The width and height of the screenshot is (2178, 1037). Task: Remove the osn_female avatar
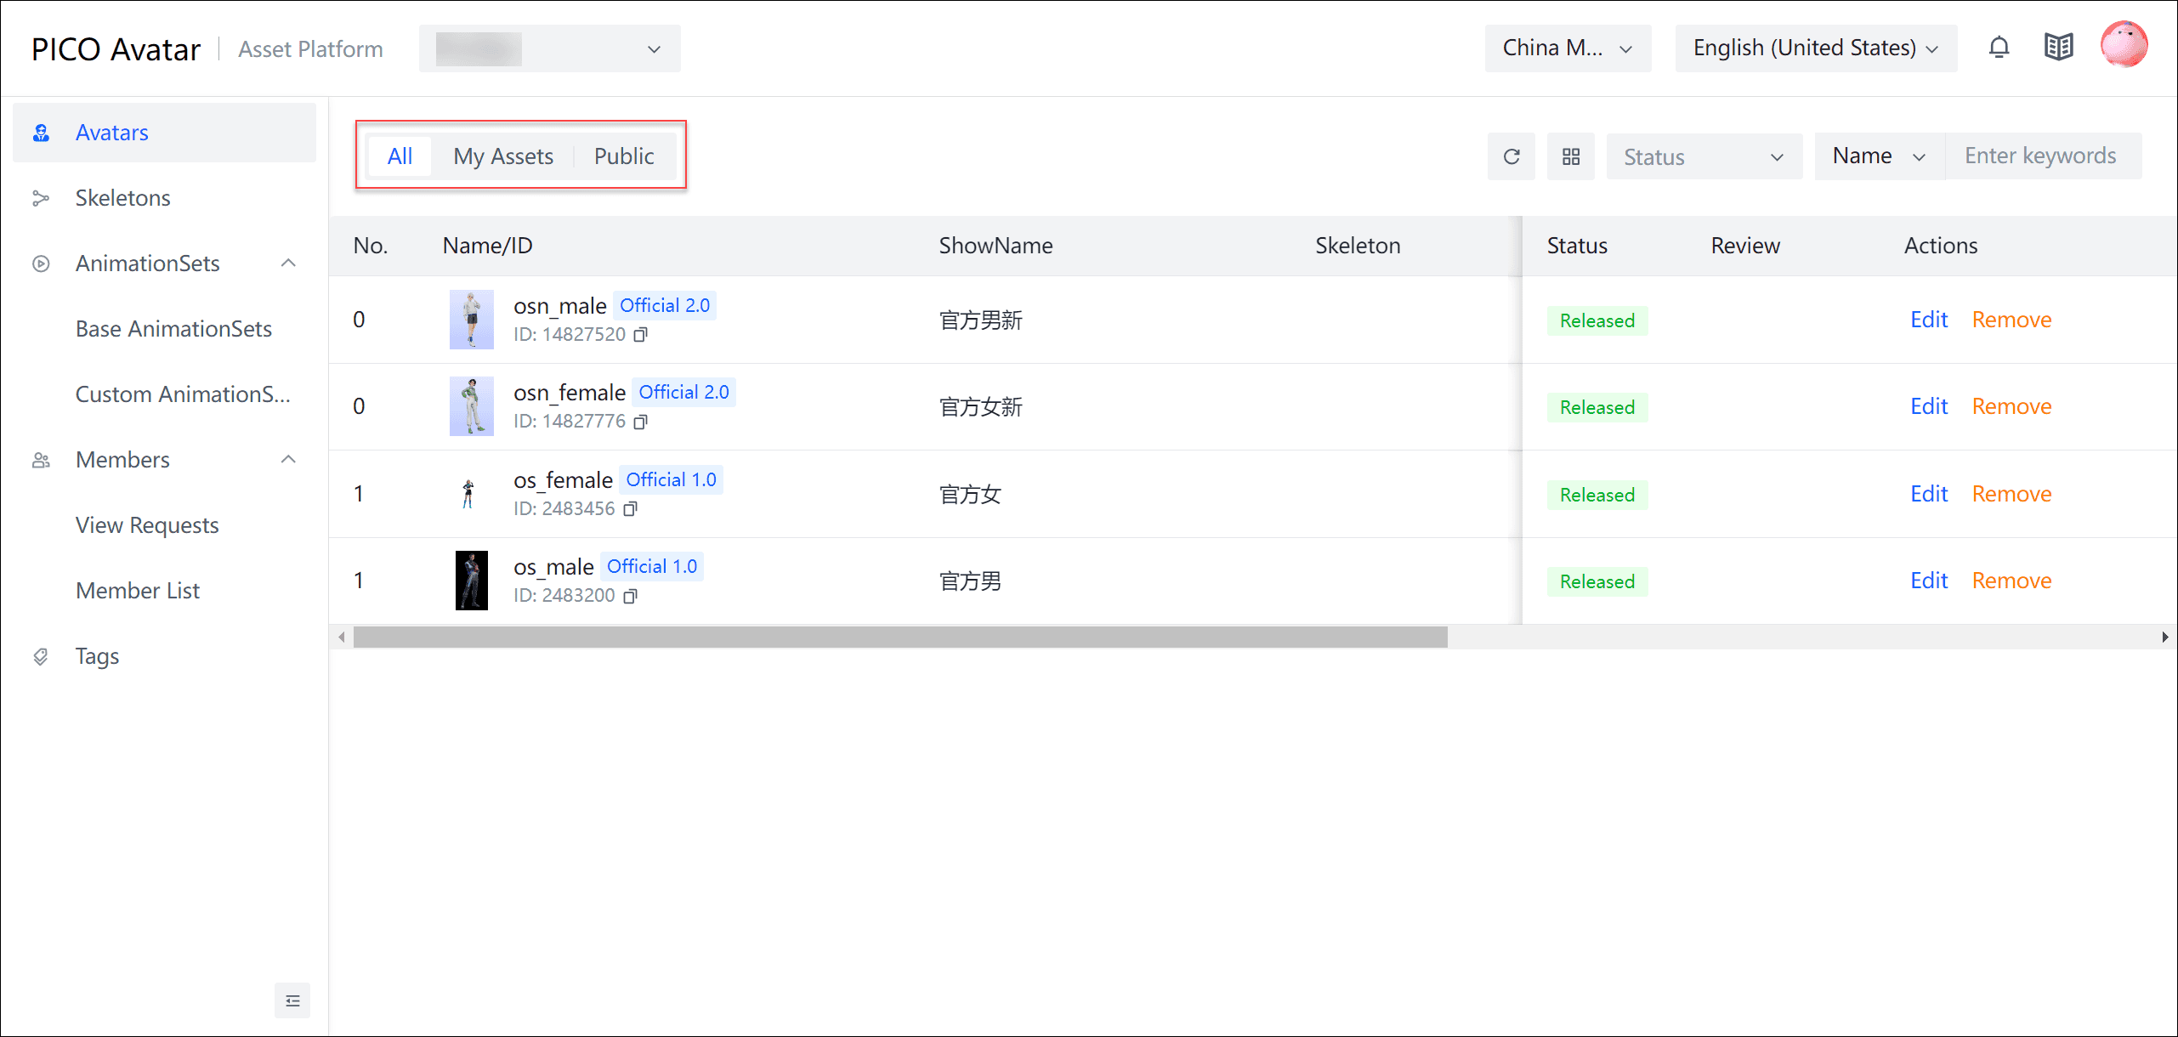pyautogui.click(x=2011, y=406)
